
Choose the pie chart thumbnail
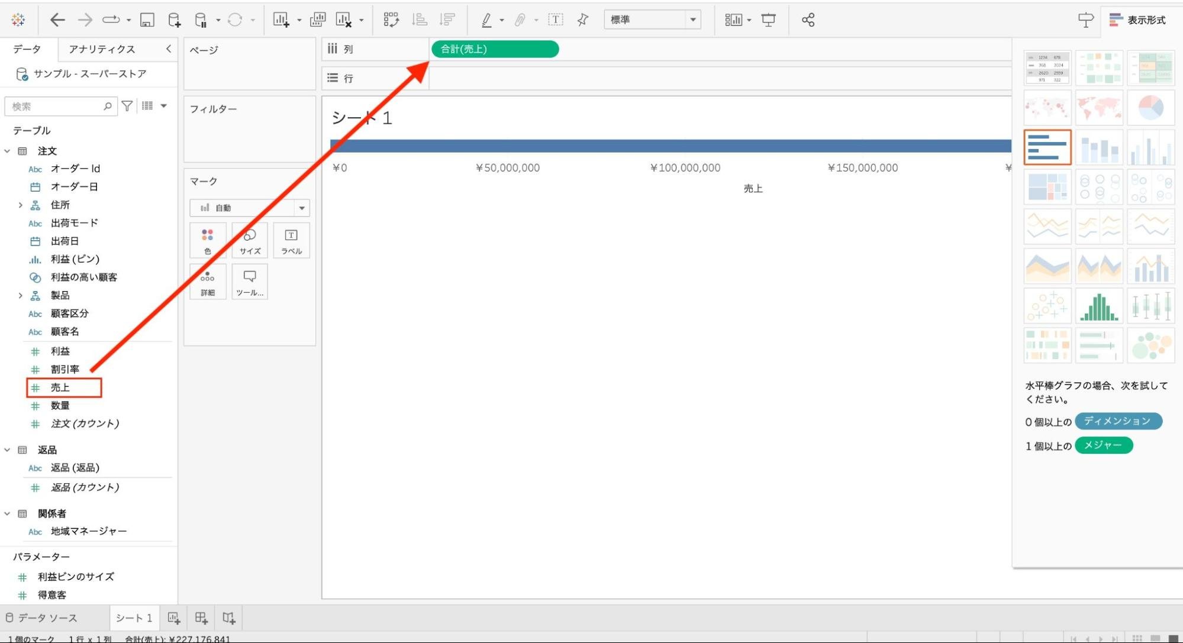coord(1150,108)
